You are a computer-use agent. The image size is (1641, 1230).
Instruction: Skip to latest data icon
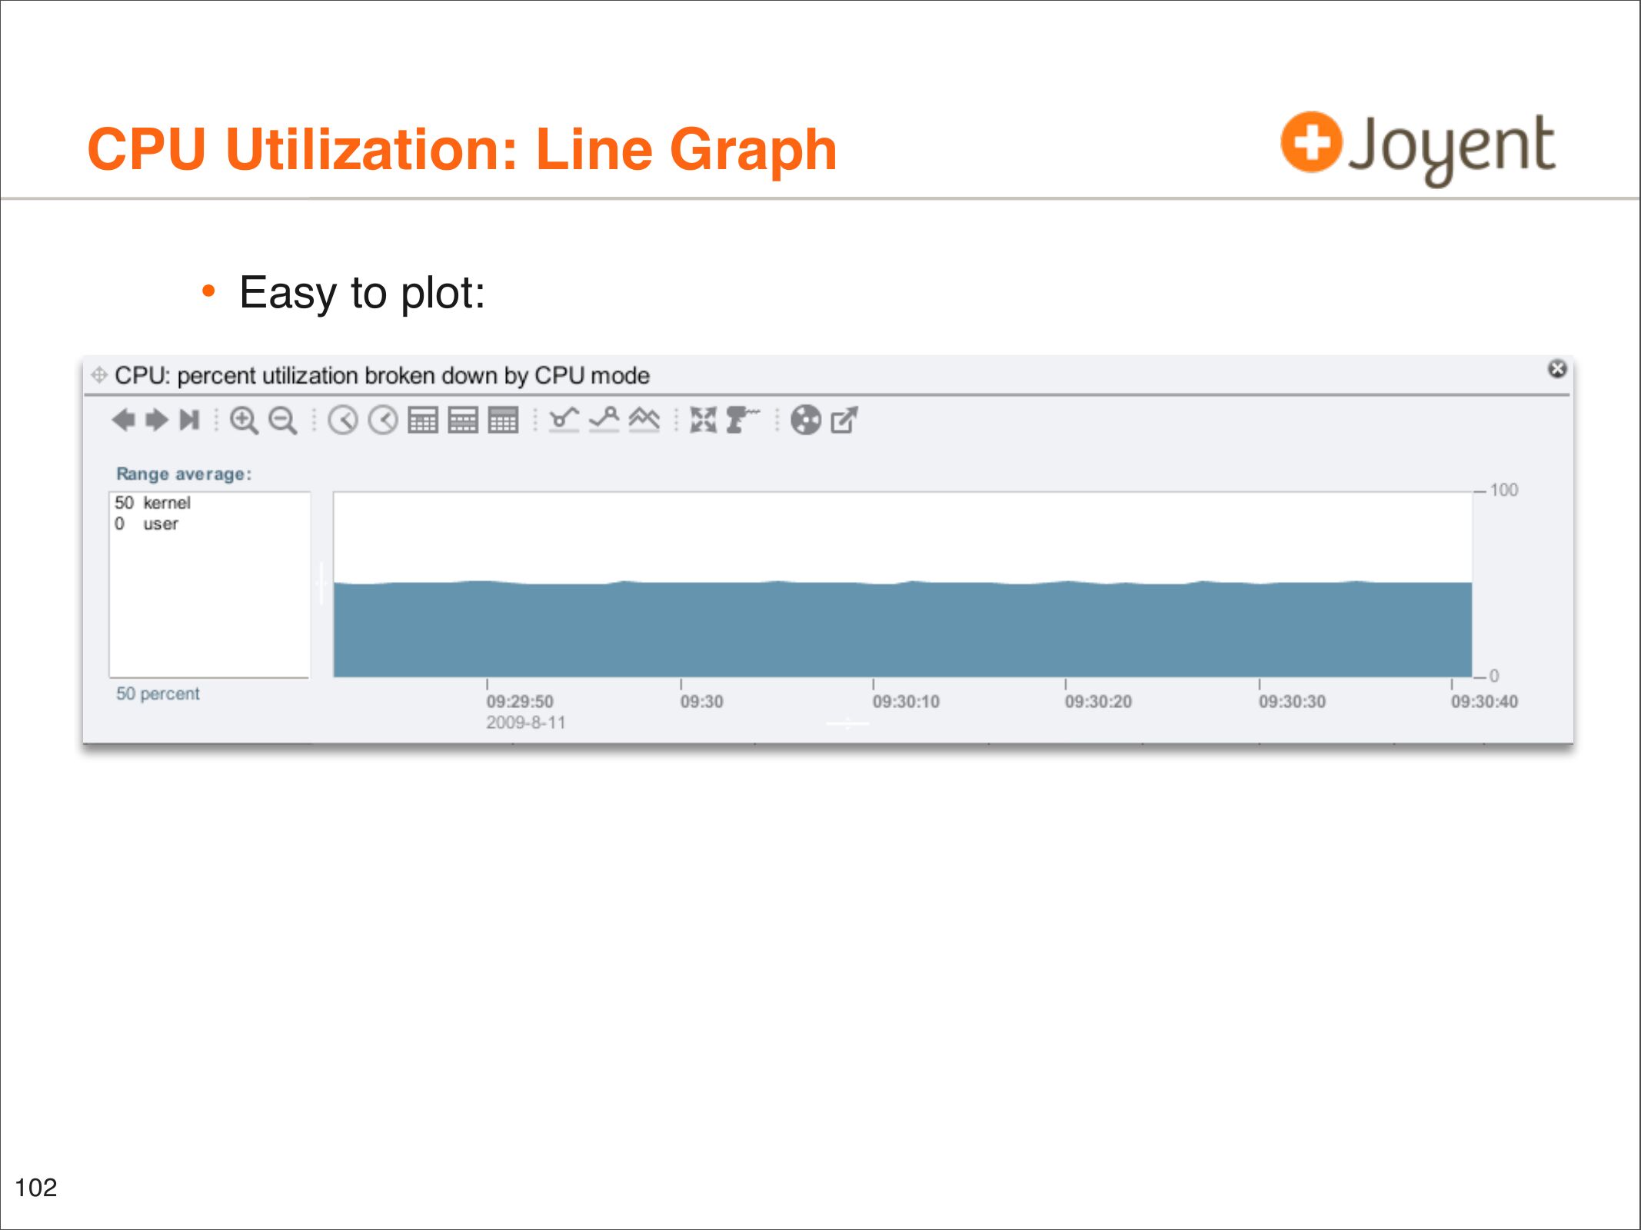click(189, 421)
